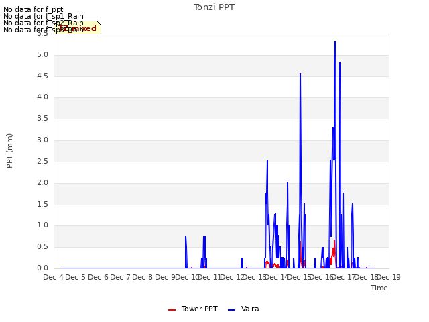Click the Dec 5 x-axis tick label
This screenshot has width=429, height=322.
point(76,277)
